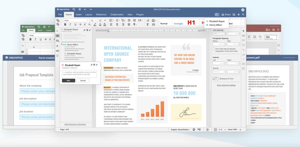Expand the numbering list dropdown arrow

(120, 20)
